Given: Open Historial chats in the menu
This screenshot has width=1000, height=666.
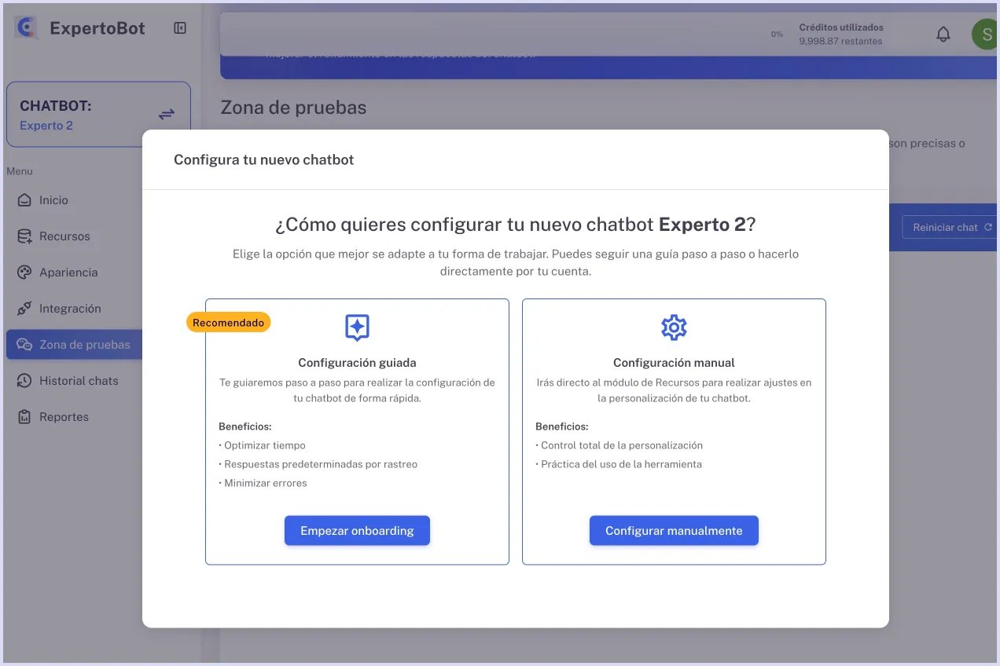Looking at the screenshot, I should pyautogui.click(x=24, y=380).
